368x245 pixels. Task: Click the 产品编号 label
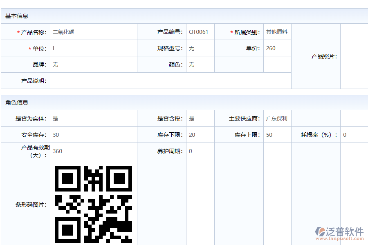pyautogui.click(x=170, y=32)
